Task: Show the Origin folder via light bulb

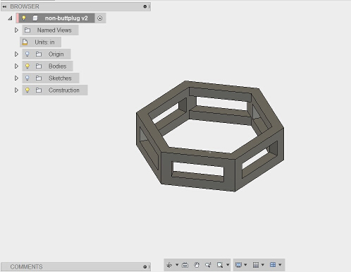Action: pos(27,54)
